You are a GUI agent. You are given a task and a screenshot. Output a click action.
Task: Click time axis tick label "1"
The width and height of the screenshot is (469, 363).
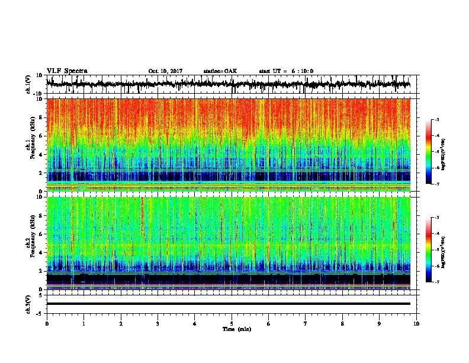(83, 324)
